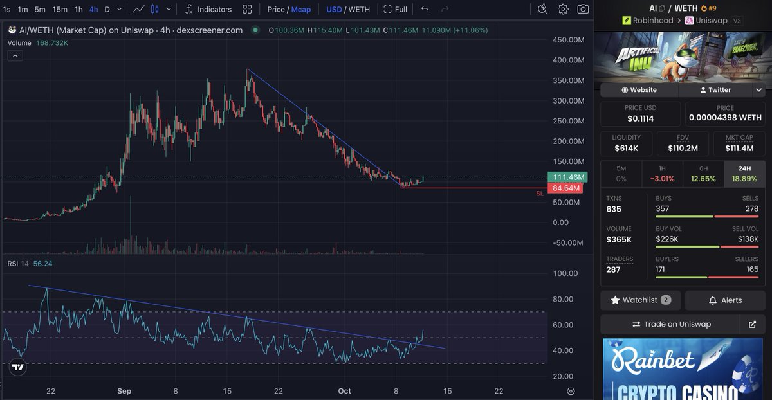Open the quick search lightning icon
Screen dimensions: 772x400
tap(543, 9)
